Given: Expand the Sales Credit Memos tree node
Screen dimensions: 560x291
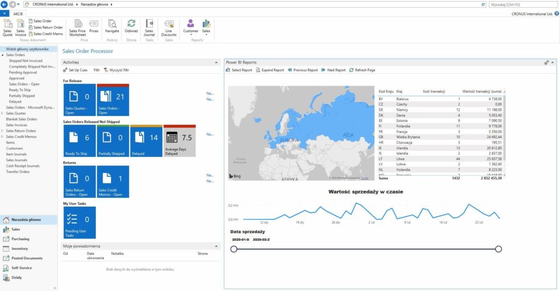Looking at the screenshot, I should [3, 137].
